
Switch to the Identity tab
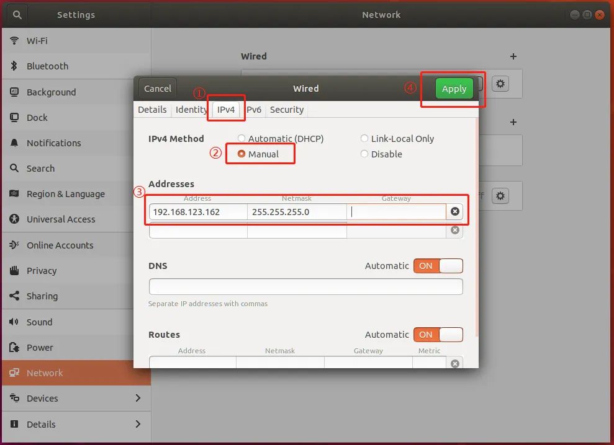pyautogui.click(x=191, y=110)
